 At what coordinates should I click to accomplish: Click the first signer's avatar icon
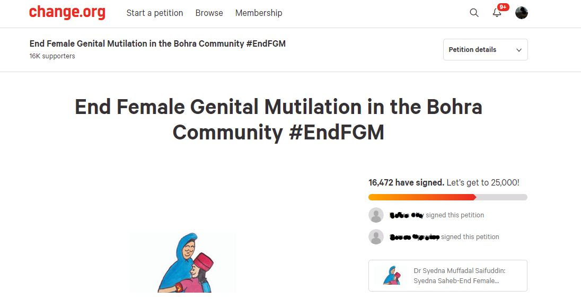(x=376, y=215)
